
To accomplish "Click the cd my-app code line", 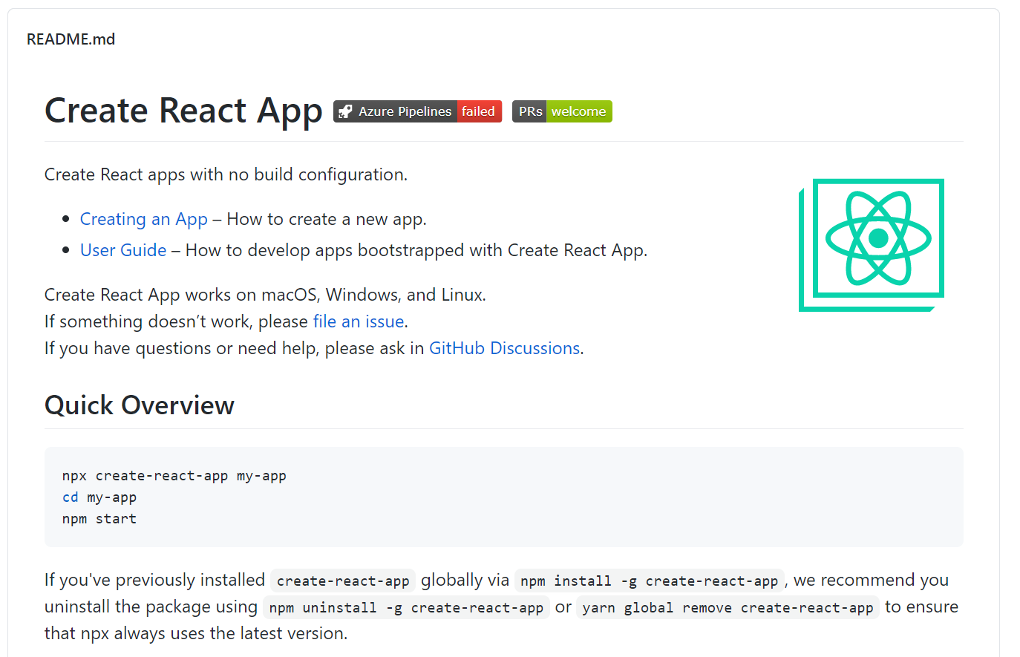I will coord(99,497).
